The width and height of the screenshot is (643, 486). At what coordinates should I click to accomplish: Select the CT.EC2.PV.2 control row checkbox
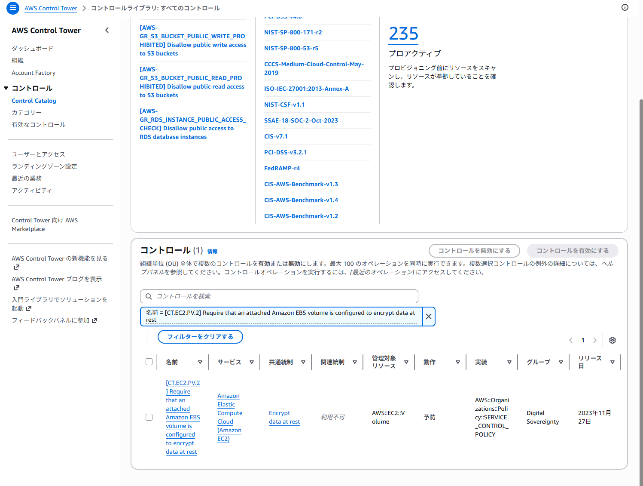tap(149, 417)
